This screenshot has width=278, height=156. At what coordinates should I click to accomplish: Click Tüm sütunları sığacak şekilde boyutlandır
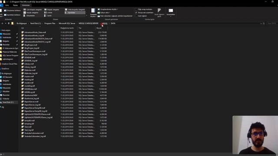(x=115, y=16)
